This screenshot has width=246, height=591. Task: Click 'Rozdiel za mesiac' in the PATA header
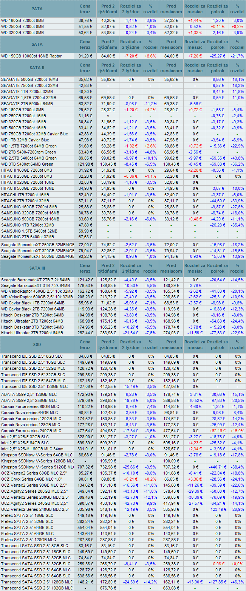[x=195, y=9]
